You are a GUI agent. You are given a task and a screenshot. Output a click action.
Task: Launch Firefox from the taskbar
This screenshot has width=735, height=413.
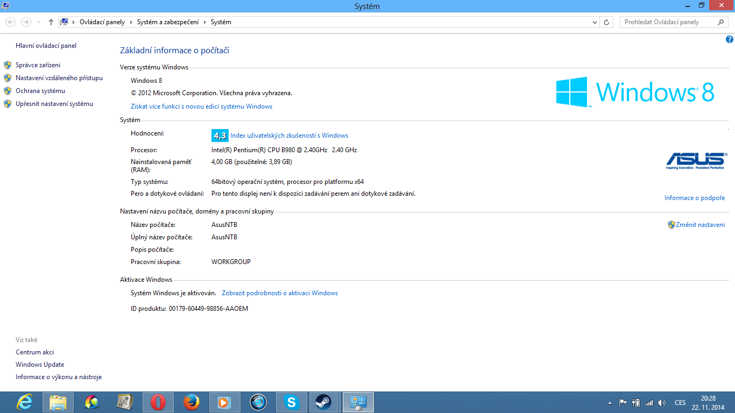192,402
